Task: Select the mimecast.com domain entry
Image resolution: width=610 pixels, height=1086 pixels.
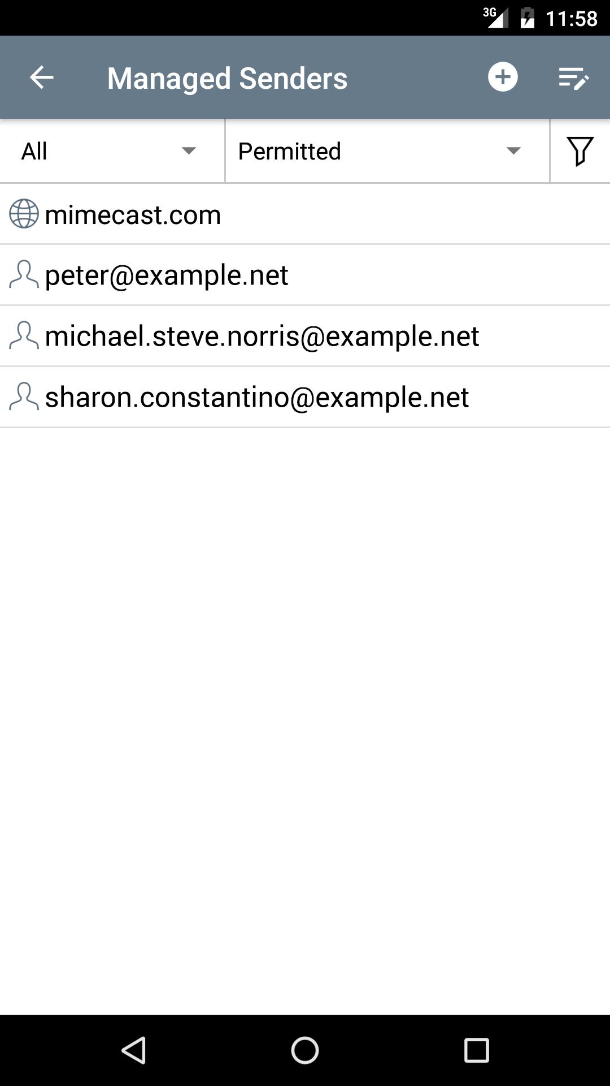Action: pyautogui.click(x=305, y=214)
